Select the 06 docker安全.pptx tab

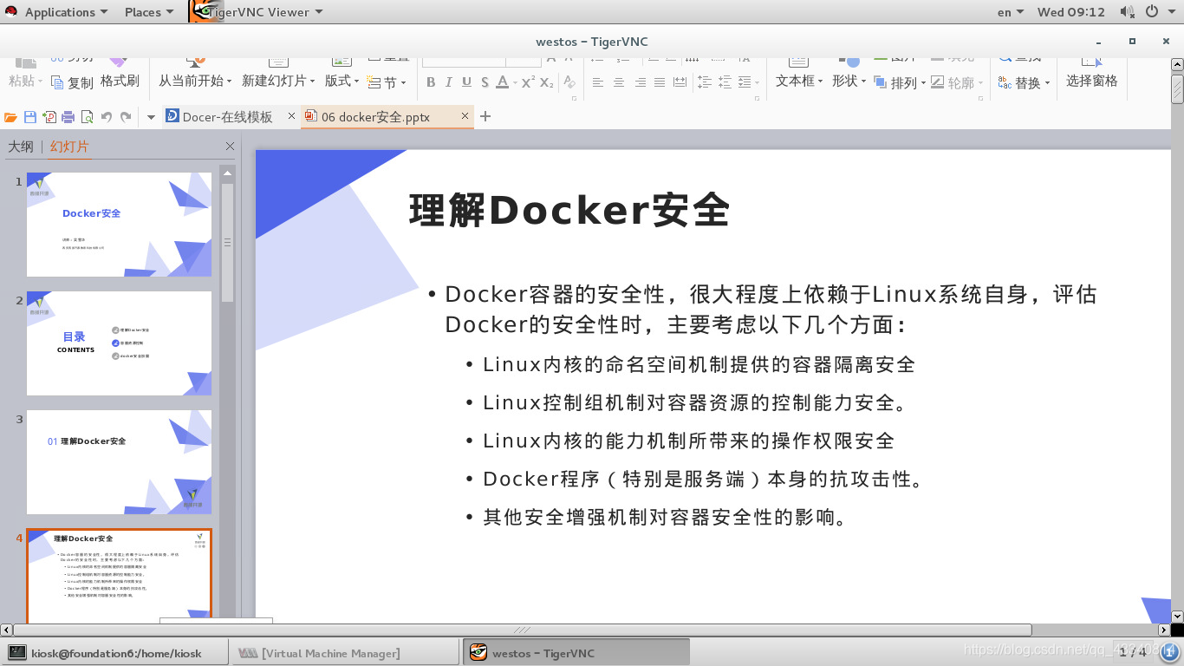pos(375,116)
